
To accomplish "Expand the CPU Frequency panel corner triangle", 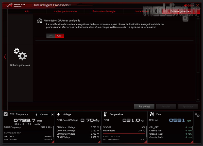I will tap(53, 142).
